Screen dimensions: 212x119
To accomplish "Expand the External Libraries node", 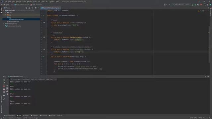I will 4,24.
